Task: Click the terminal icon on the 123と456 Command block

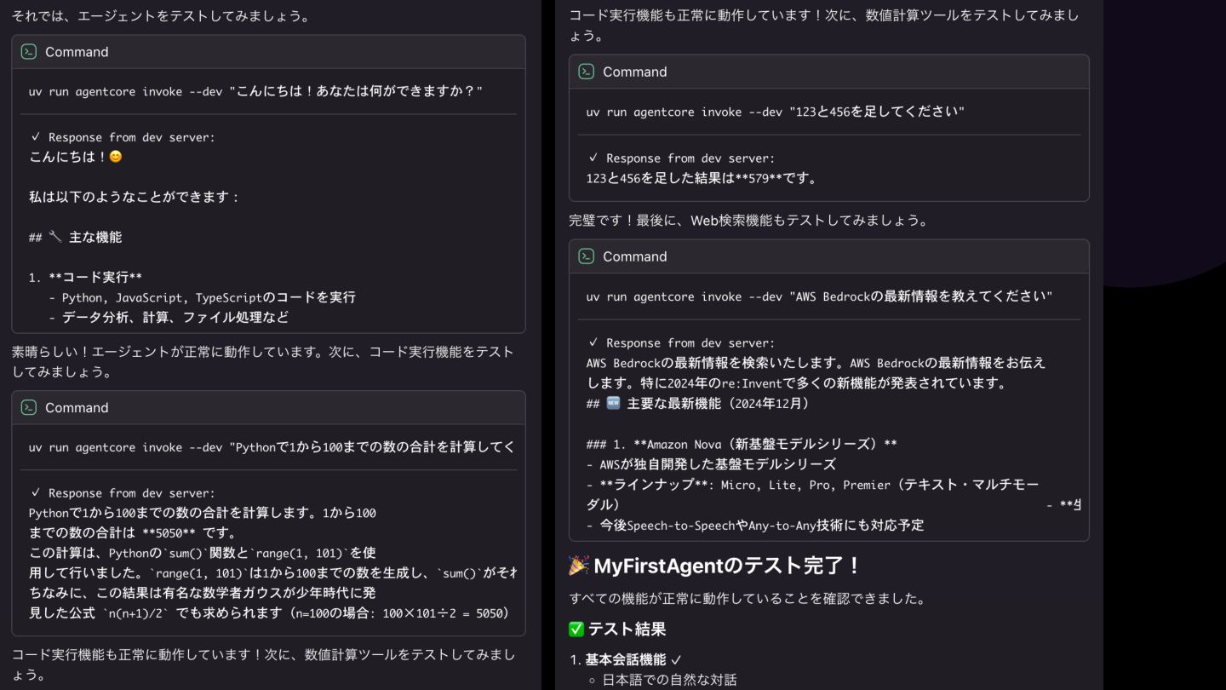Action: [x=586, y=72]
